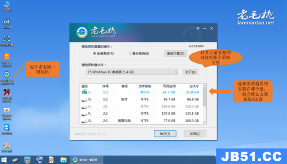Screen dimensions: 287x164
Task: Select the 107.0 GB free space cell
Action: pos(169,114)
